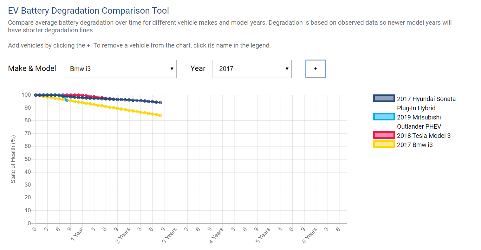The image size is (481, 250).
Task: Click the Make & Model label
Action: (x=32, y=68)
